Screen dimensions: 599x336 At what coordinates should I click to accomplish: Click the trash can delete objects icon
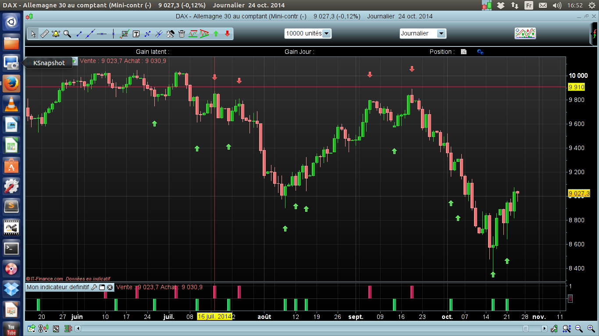pos(182,34)
